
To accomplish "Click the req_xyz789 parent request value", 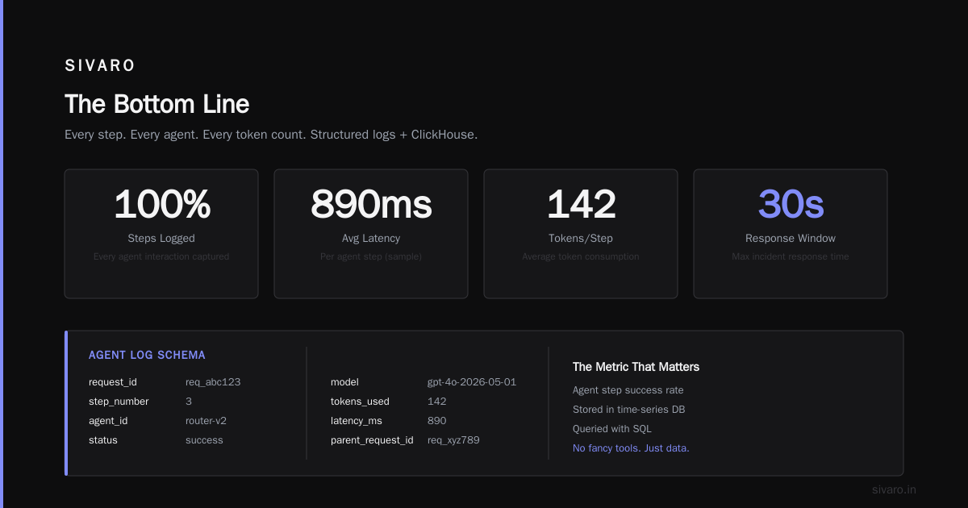I will 453,440.
